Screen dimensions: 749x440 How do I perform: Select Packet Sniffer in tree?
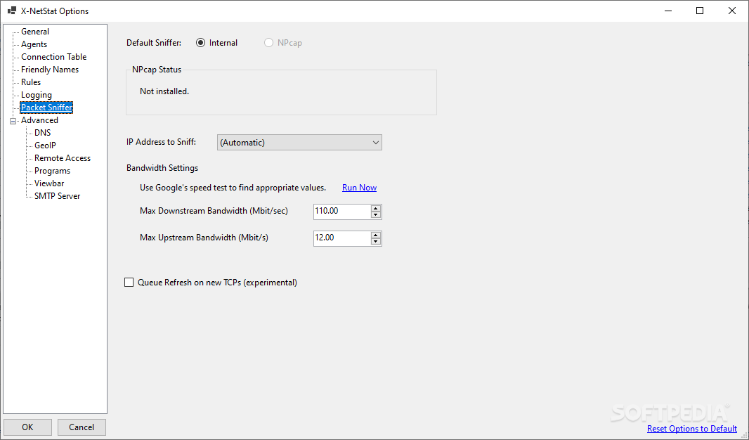coord(46,108)
